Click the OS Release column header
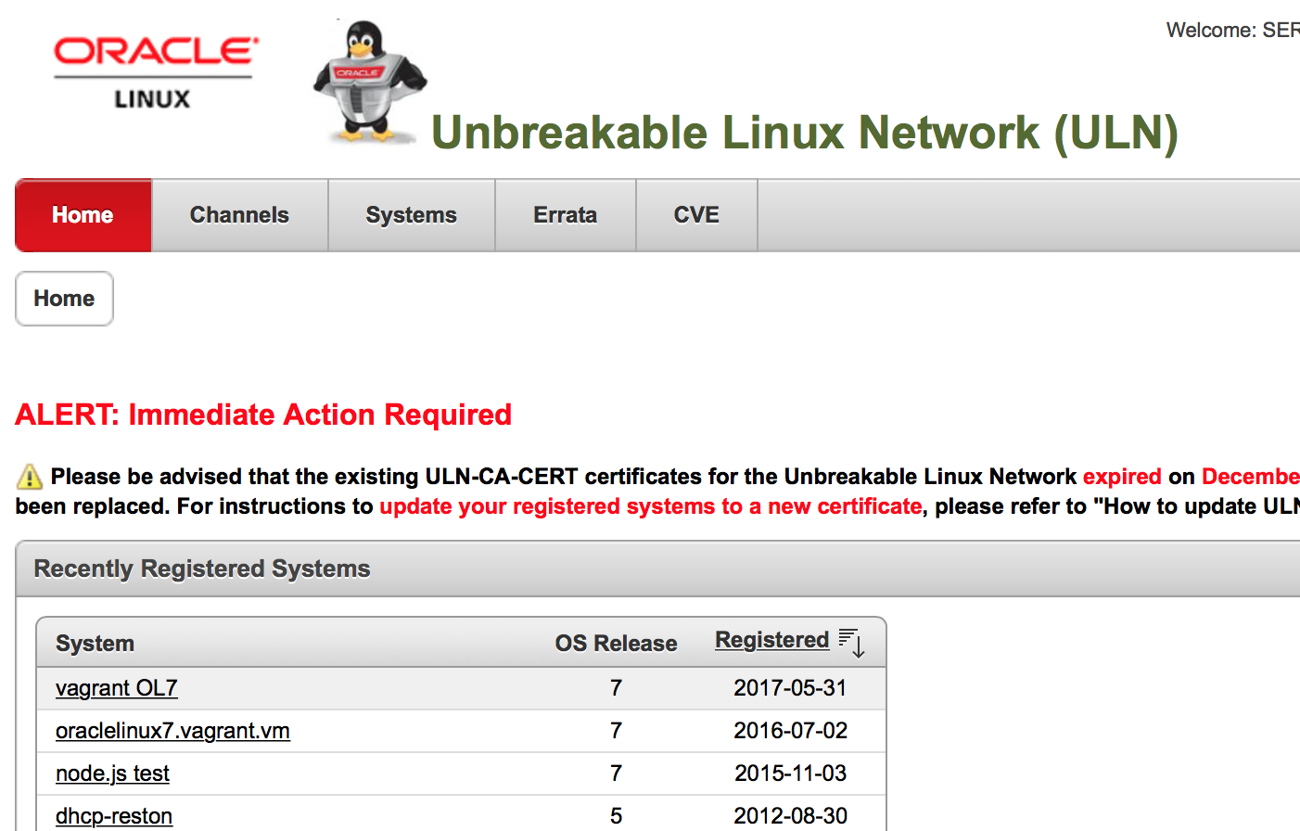This screenshot has width=1300, height=831. pyautogui.click(x=616, y=644)
